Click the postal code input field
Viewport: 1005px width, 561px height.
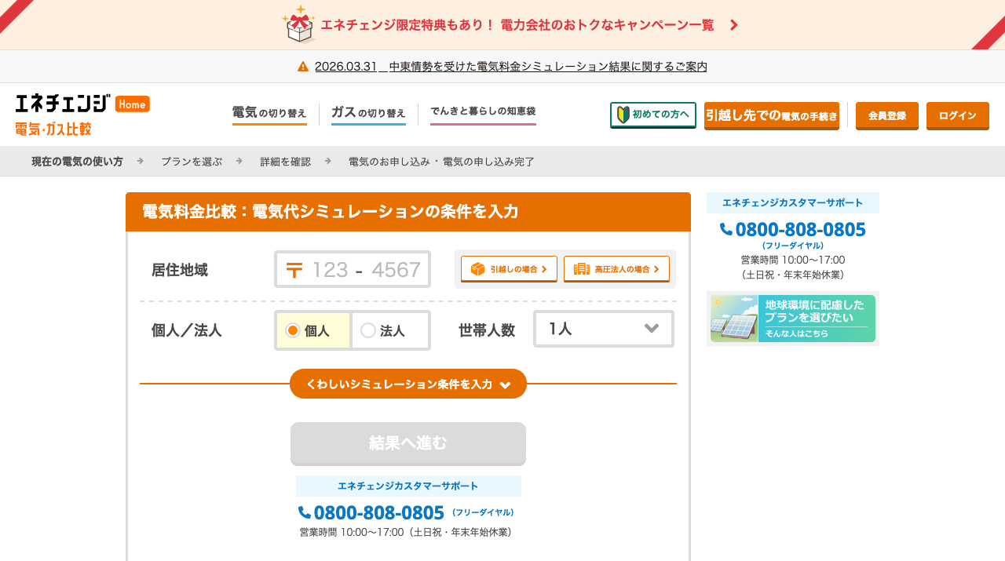coord(353,269)
